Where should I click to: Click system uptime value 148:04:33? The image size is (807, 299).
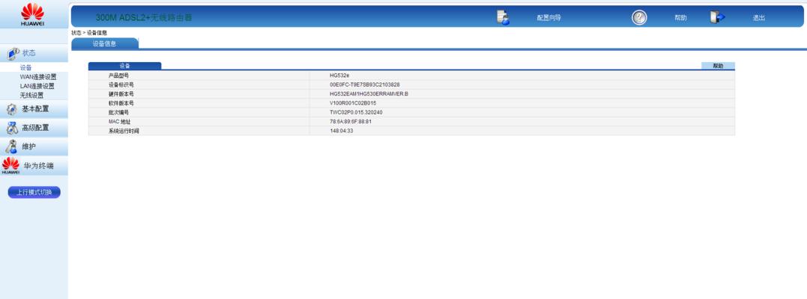pos(342,131)
